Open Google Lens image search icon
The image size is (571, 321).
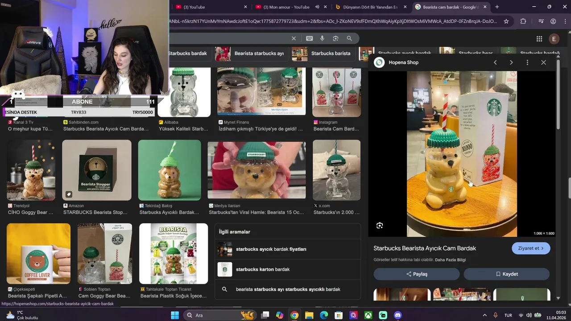(x=335, y=38)
